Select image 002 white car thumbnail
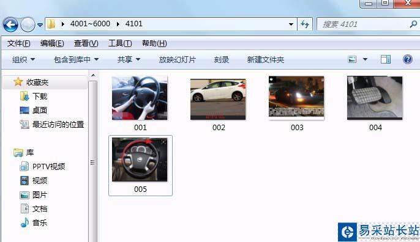This screenshot has width=420, height=242. coord(218,99)
